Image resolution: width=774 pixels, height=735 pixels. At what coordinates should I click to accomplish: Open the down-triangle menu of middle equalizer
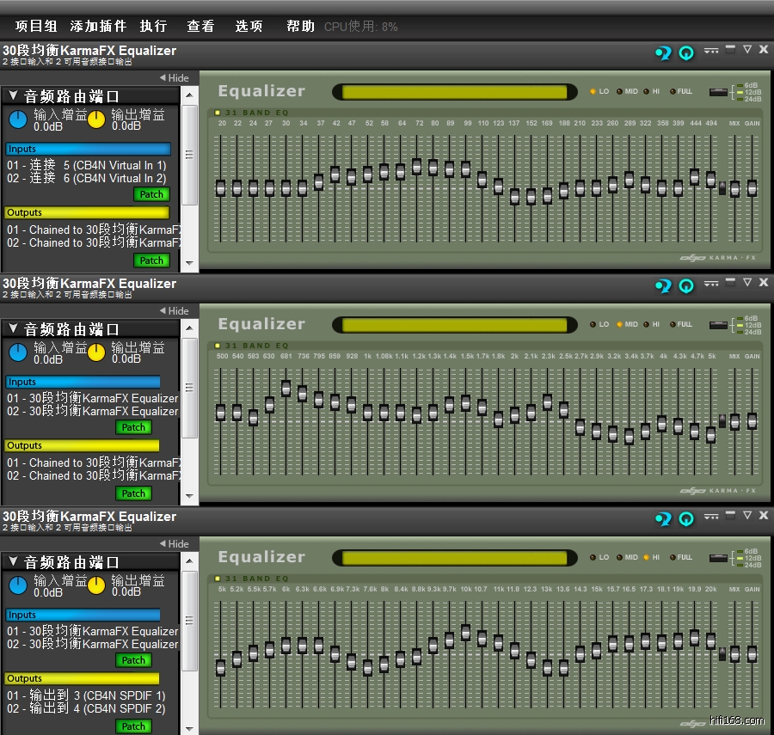tap(746, 283)
